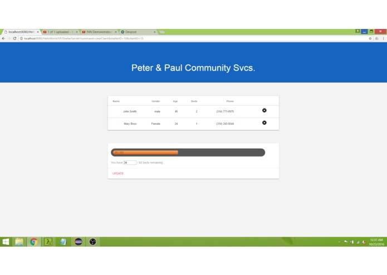
Task: Switch to the Devpost tab
Action: 138,32
